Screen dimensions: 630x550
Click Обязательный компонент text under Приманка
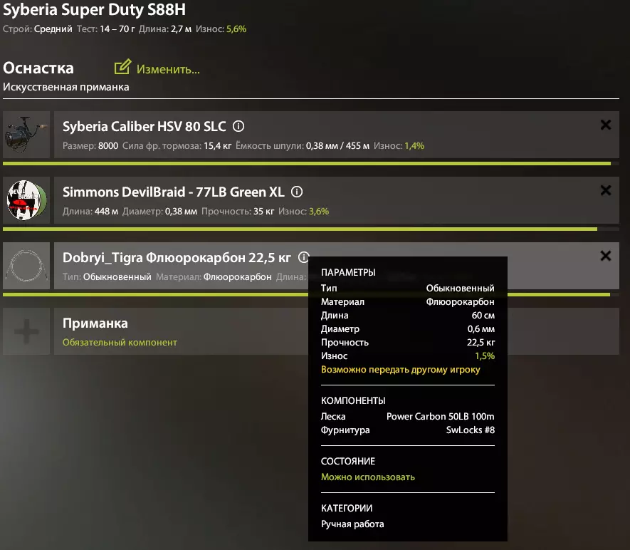pos(120,343)
